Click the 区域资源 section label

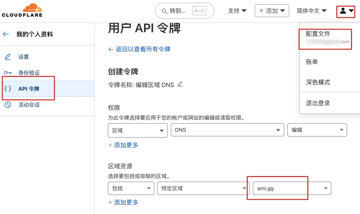tap(120, 166)
